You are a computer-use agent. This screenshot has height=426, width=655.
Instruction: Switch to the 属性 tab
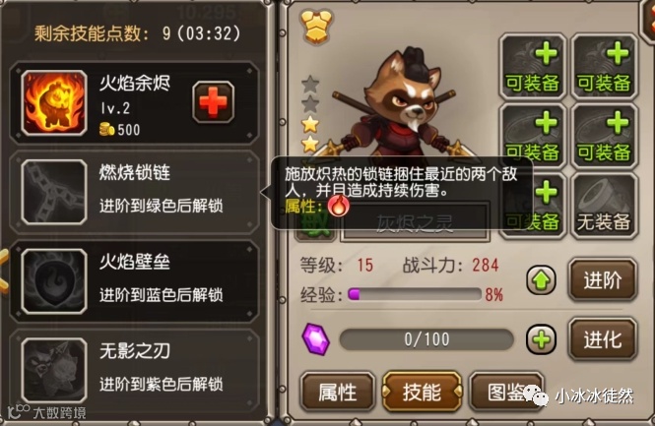338,393
